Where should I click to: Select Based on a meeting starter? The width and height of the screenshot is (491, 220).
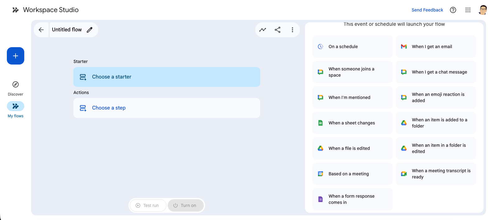[353, 174]
